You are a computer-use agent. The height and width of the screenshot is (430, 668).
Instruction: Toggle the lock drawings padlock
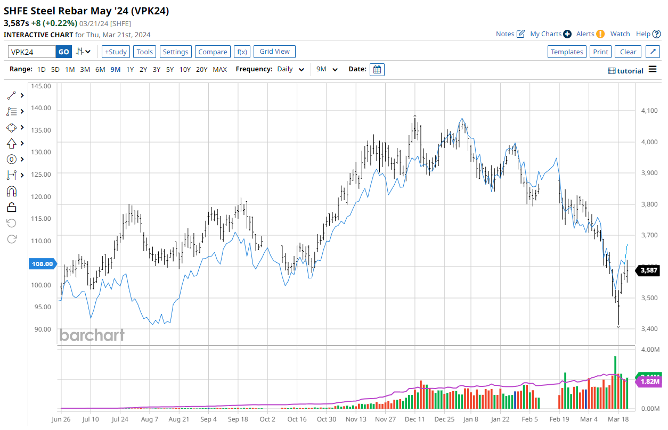(x=12, y=207)
